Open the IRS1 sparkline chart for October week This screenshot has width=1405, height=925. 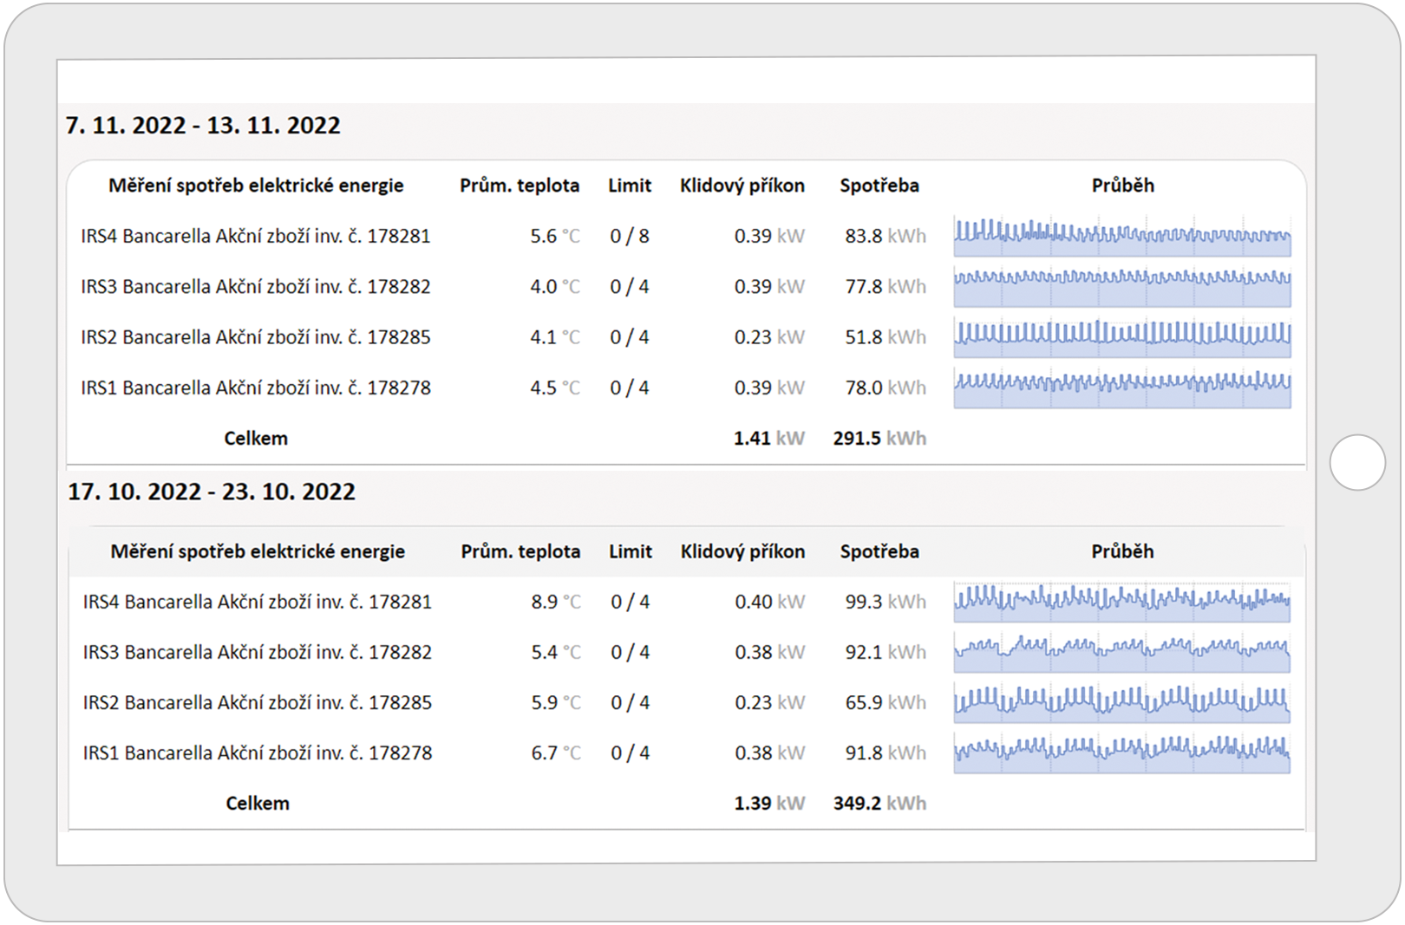[x=1122, y=753]
